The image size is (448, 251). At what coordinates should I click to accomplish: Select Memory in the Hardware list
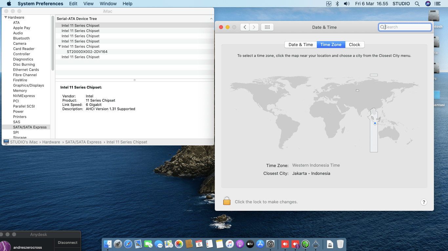click(20, 91)
